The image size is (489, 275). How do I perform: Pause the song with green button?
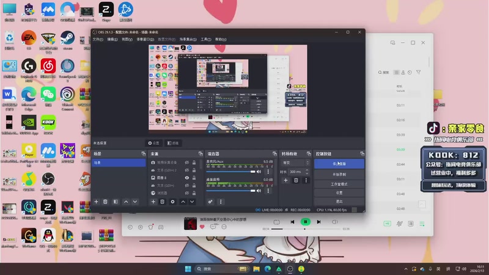pyautogui.click(x=305, y=222)
